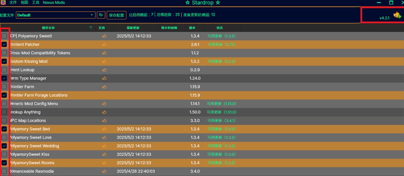Open the Nexus Mods menu
Viewport: 404px width, 176px height.
[54, 3]
